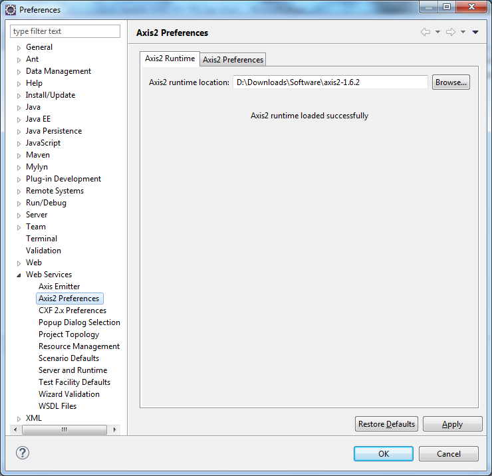492x476 pixels.
Task: Expand the Plug-in Development node
Action: [x=19, y=179]
